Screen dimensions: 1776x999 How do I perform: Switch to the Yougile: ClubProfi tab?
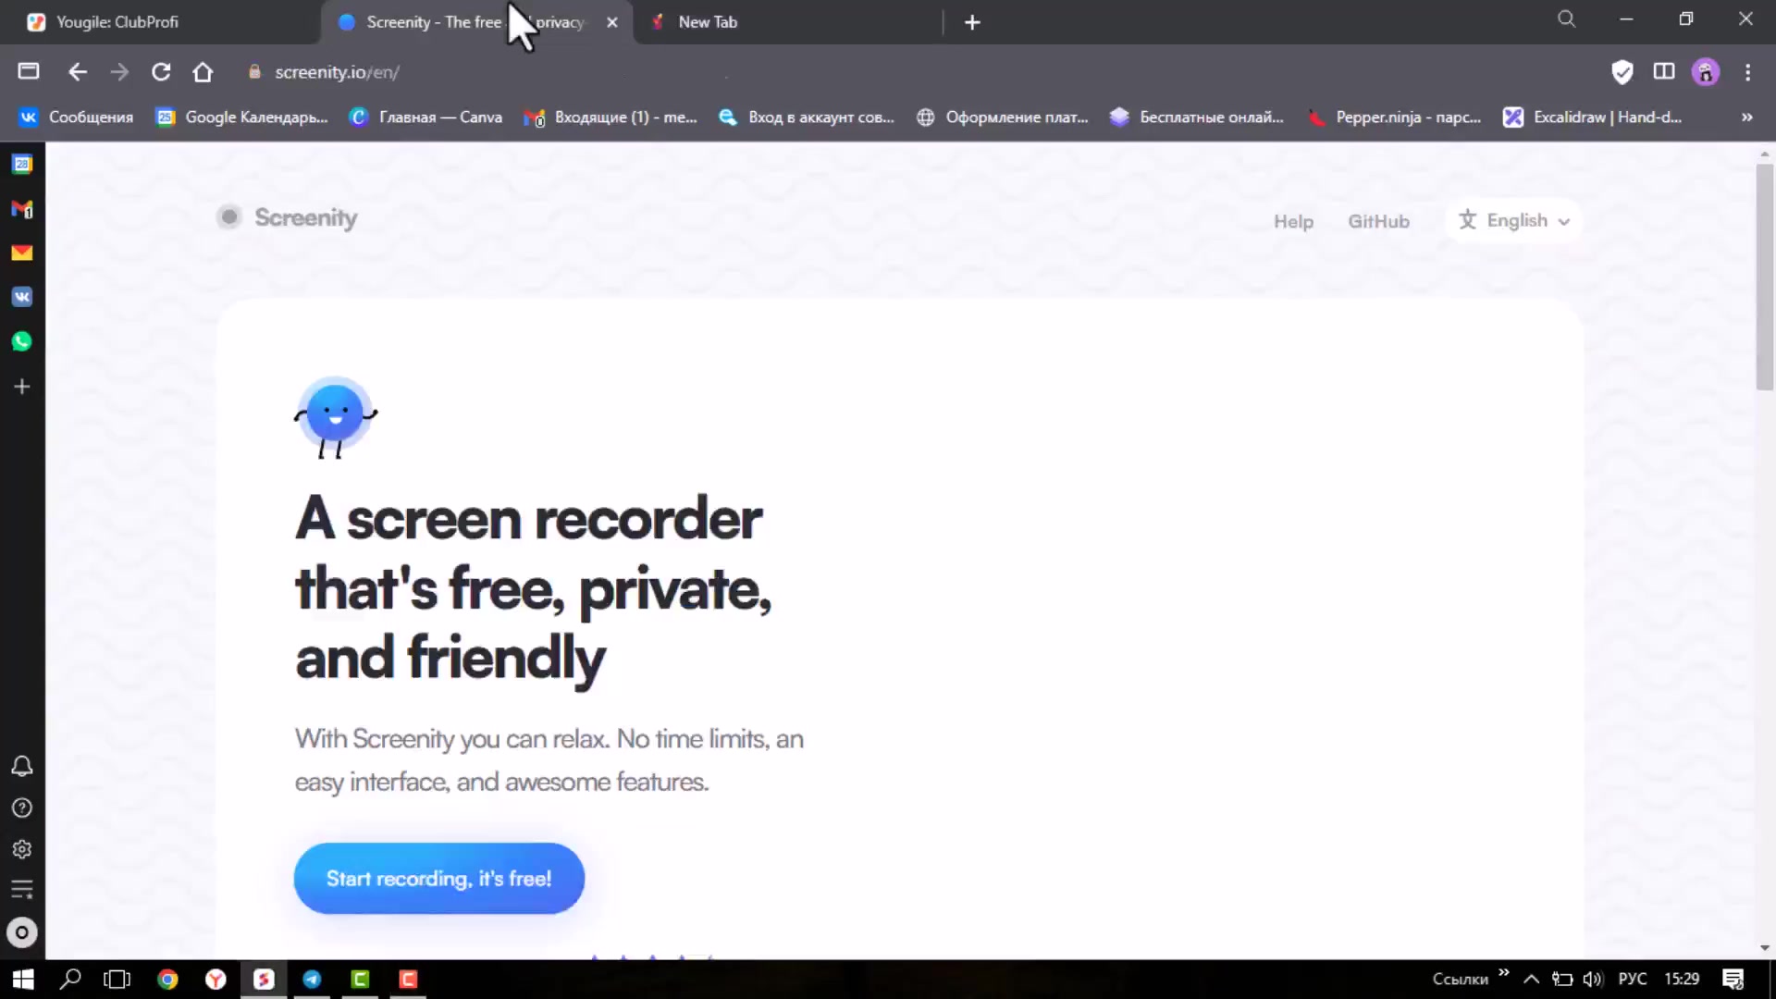[x=117, y=22]
